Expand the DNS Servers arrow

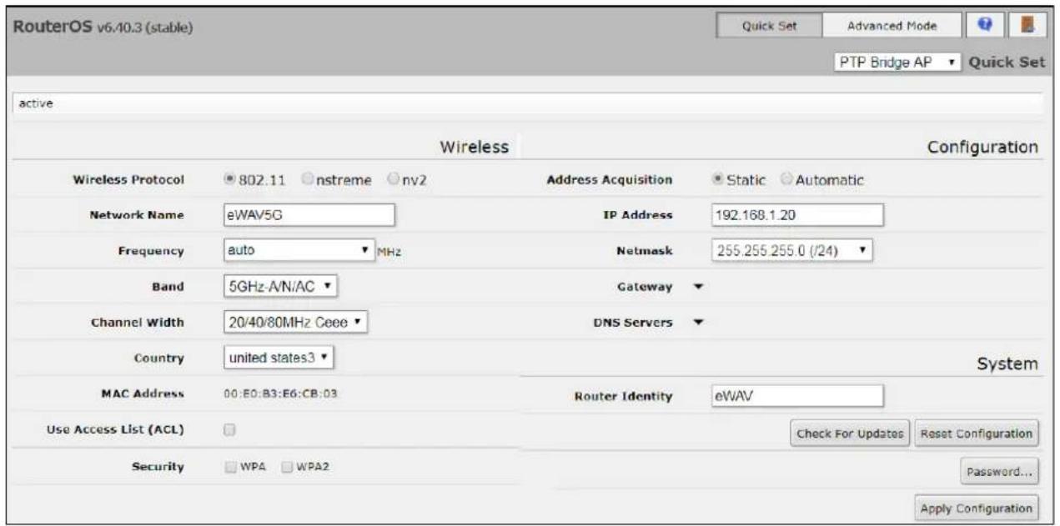(698, 323)
